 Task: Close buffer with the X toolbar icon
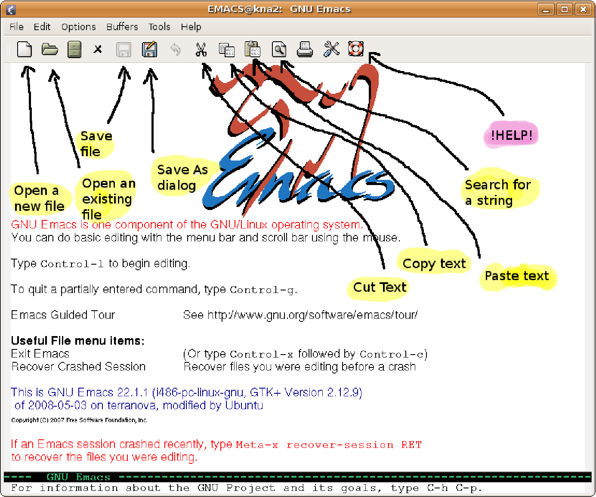[98, 49]
